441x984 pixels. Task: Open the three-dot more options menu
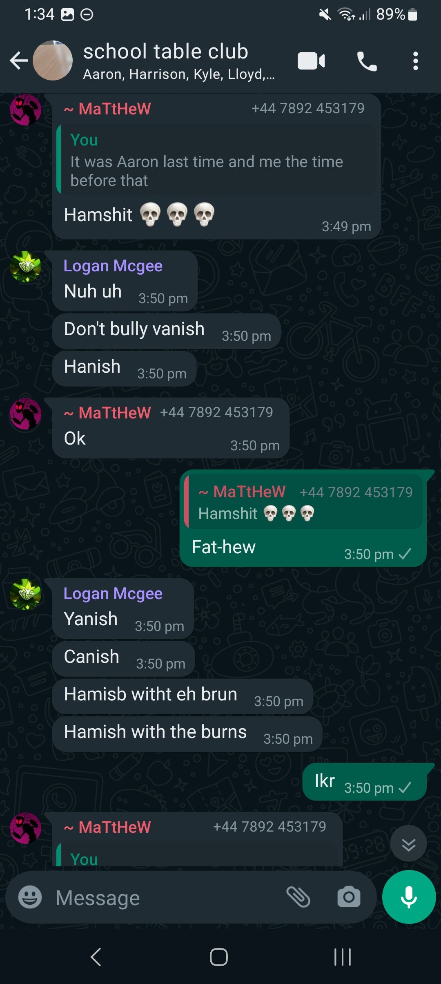pyautogui.click(x=415, y=61)
